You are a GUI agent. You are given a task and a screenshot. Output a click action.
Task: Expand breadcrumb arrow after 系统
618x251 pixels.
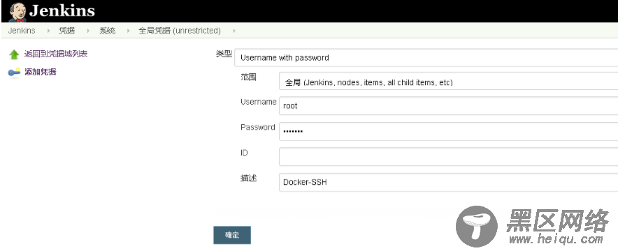[x=129, y=31]
